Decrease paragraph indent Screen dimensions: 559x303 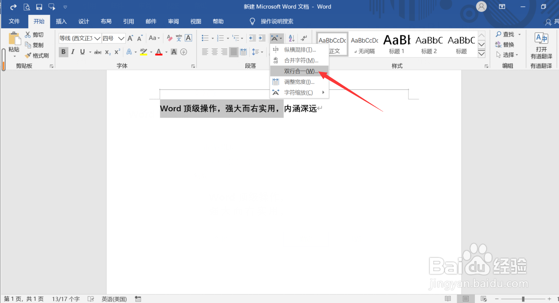point(252,38)
